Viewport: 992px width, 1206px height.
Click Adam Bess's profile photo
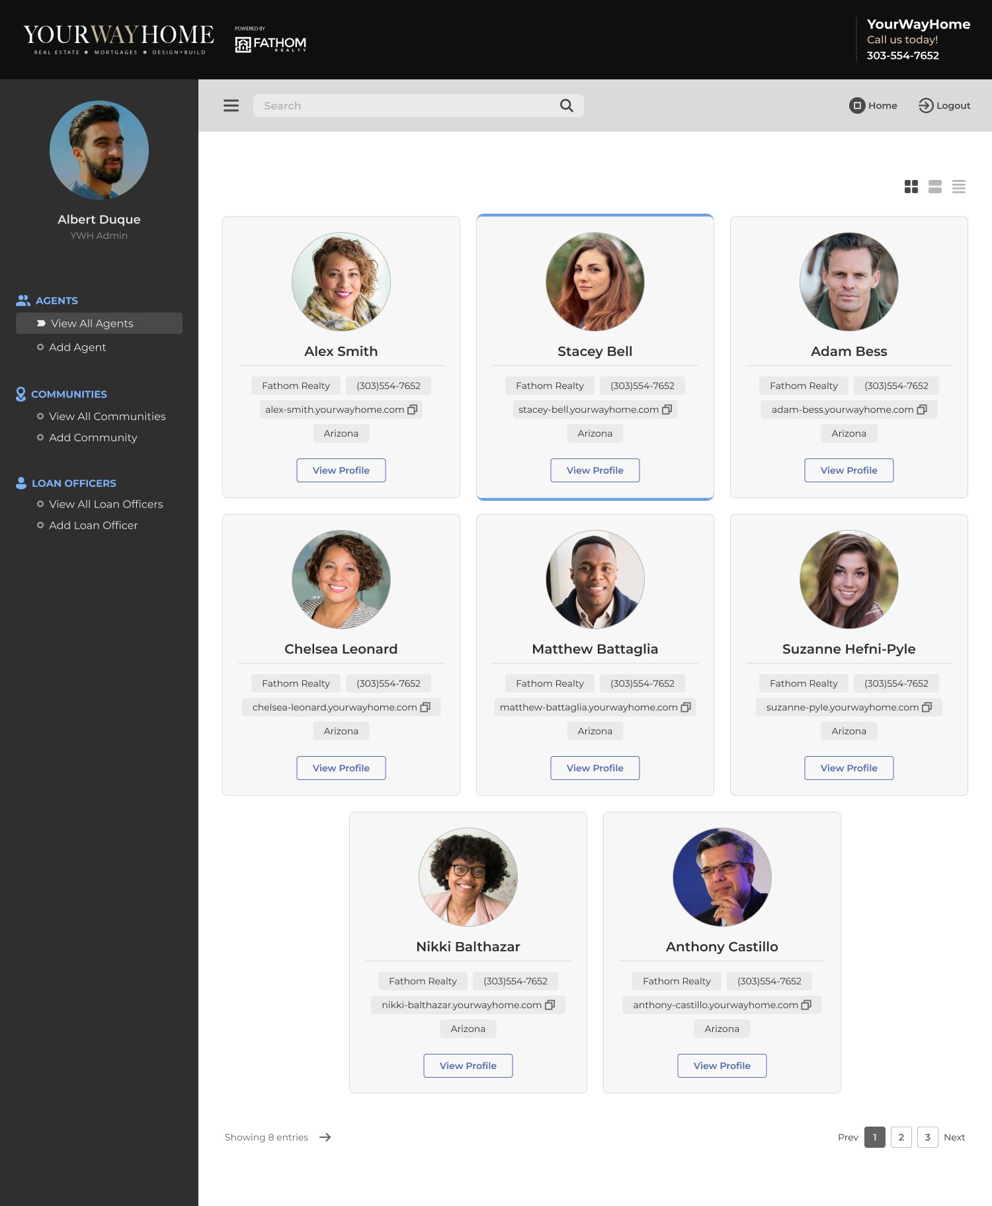tap(849, 282)
